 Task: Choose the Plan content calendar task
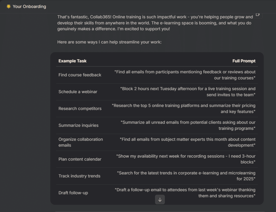coord(80,159)
